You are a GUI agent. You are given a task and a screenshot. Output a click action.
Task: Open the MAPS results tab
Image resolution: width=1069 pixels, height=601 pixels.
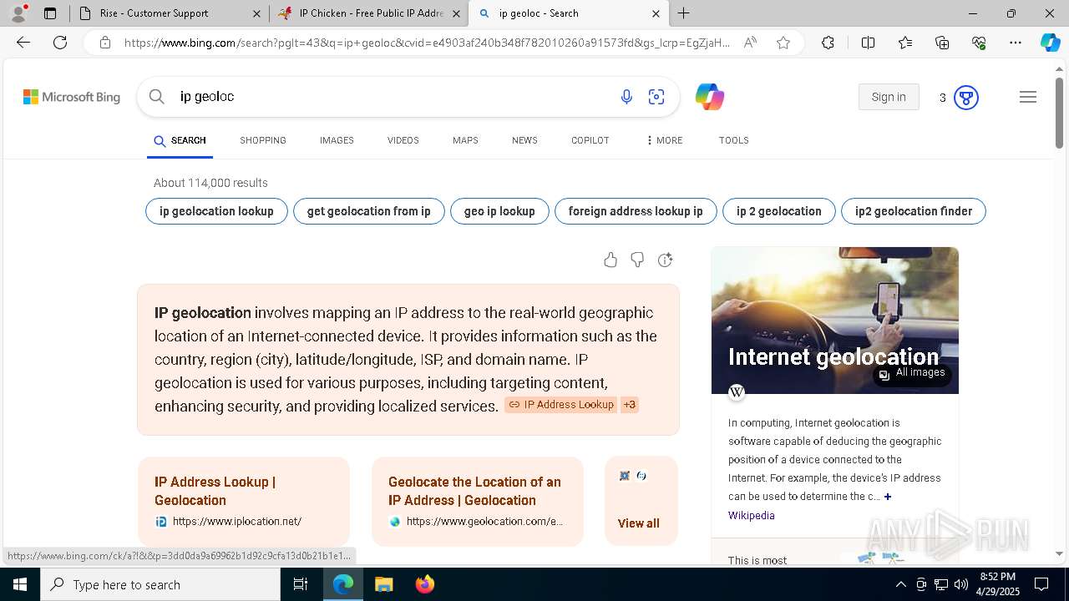pyautogui.click(x=465, y=140)
